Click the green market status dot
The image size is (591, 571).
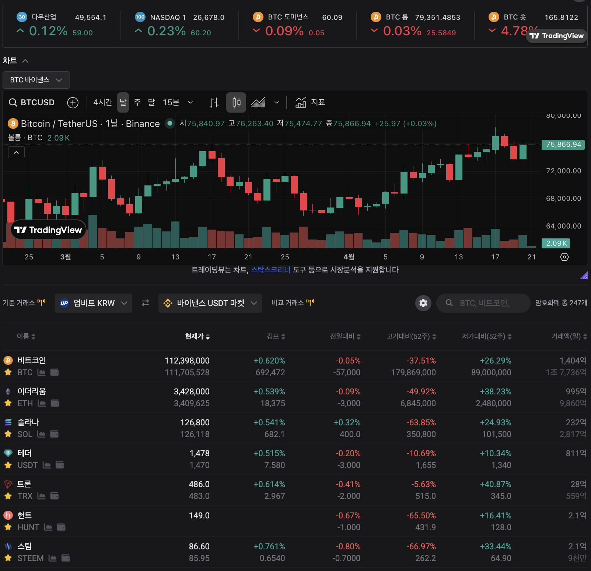pyautogui.click(x=170, y=123)
